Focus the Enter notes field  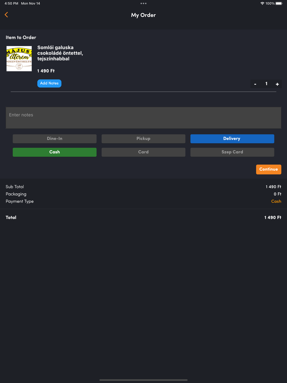tap(143, 118)
